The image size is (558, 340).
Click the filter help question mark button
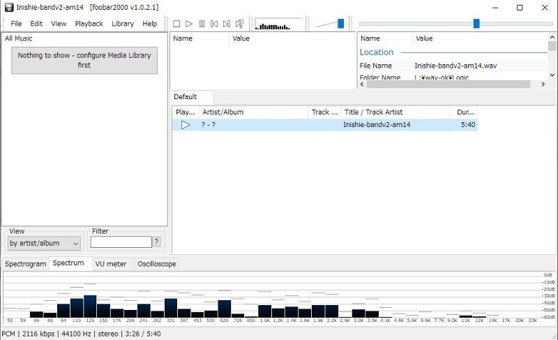coord(156,242)
